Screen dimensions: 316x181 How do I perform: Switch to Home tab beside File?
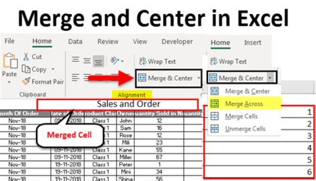42,41
